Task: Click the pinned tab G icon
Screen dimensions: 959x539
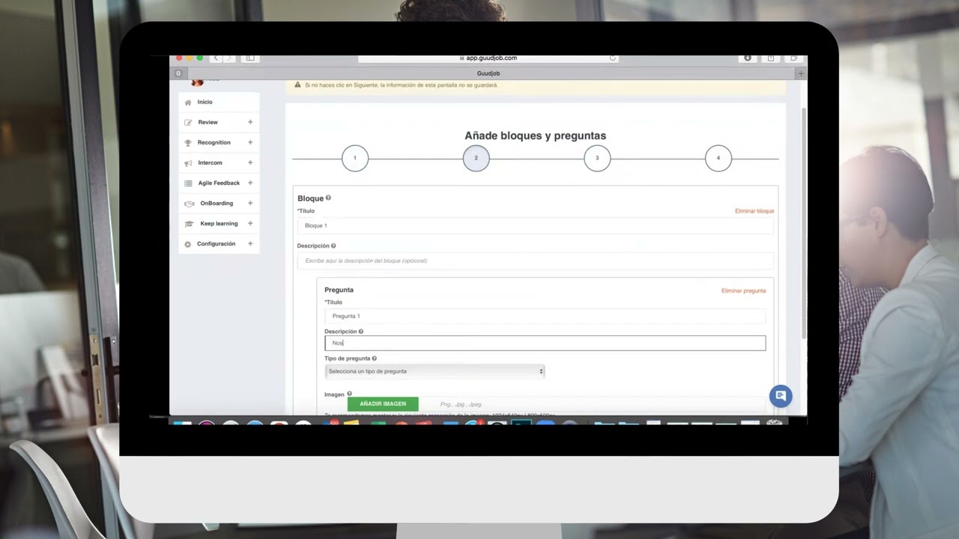Action: (178, 73)
